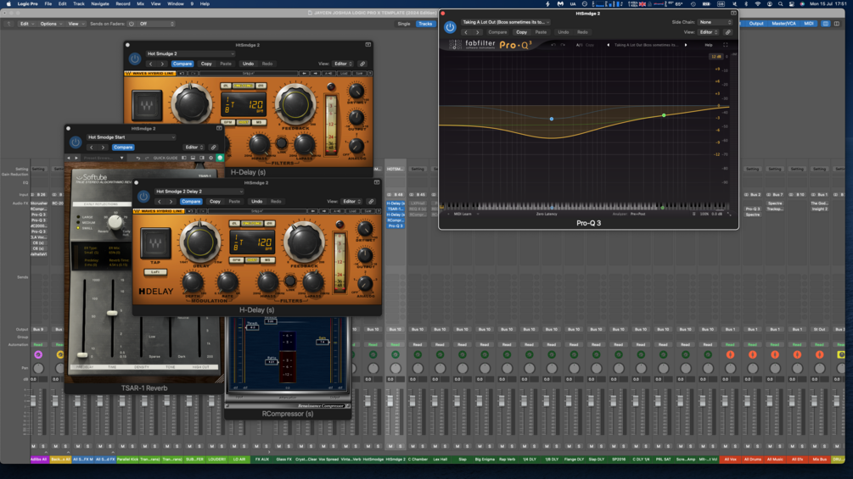Click FabFilter Pro-Q 3 redo arrow icon
This screenshot has height=479, width=853.
(562, 45)
